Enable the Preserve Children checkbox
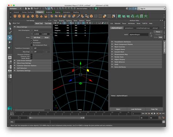This screenshot has width=173, height=137. pos(31,54)
